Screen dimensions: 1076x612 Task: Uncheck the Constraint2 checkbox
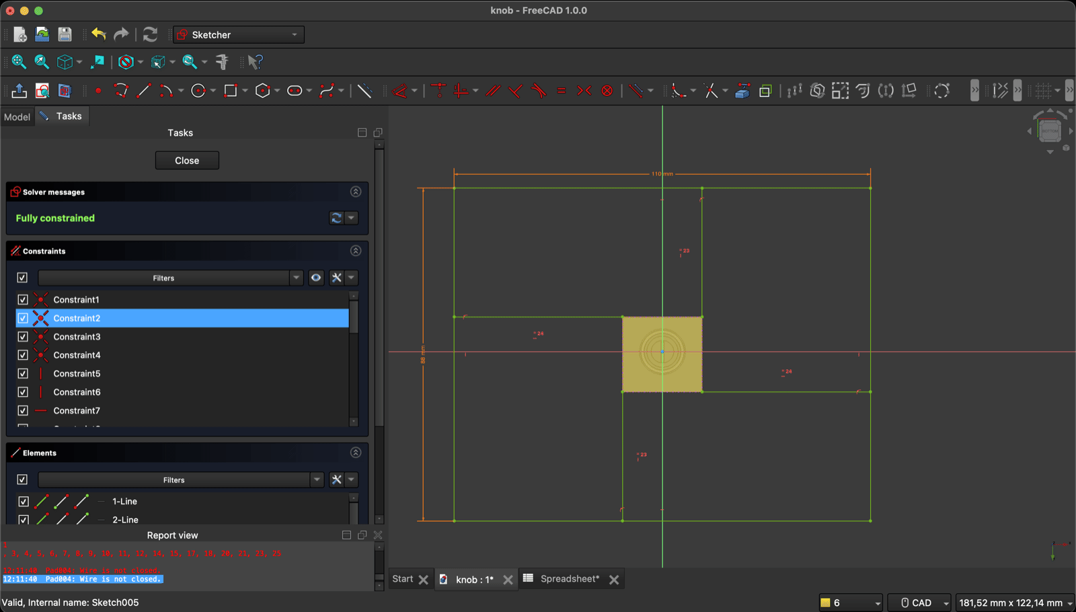pyautogui.click(x=23, y=318)
